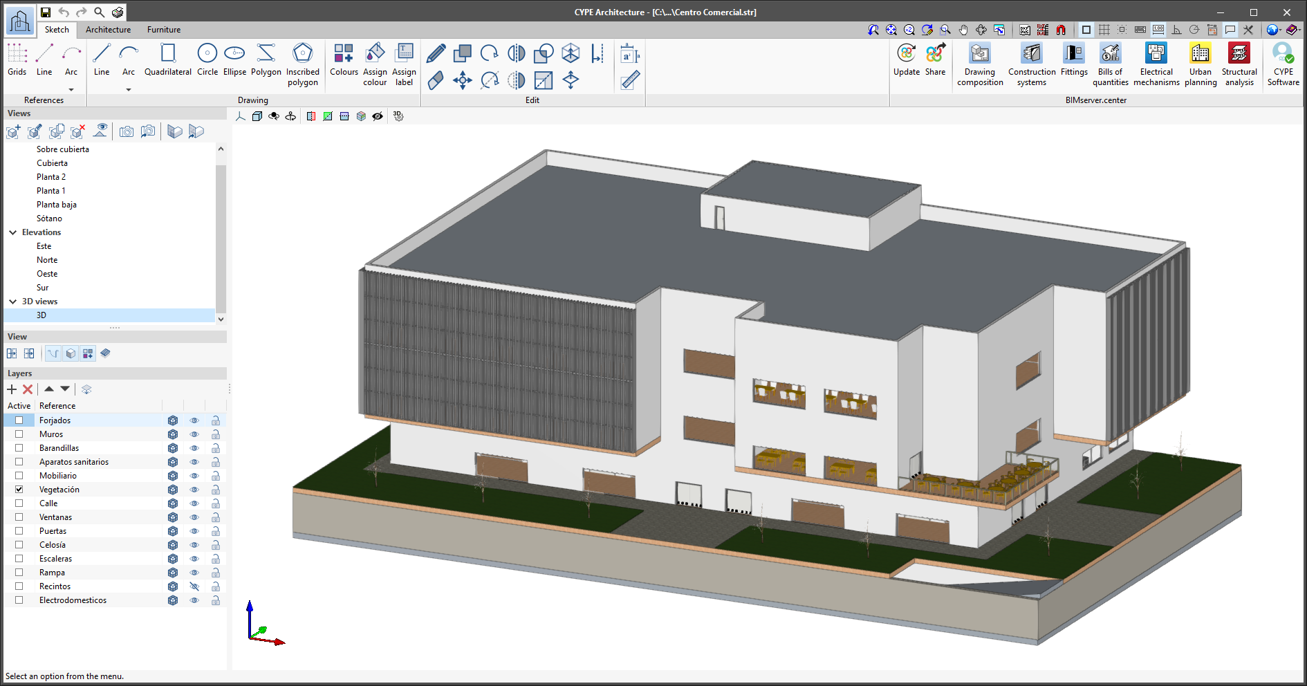Hide the Mobiliario layer via eye icon
The image size is (1307, 686).
coord(194,476)
